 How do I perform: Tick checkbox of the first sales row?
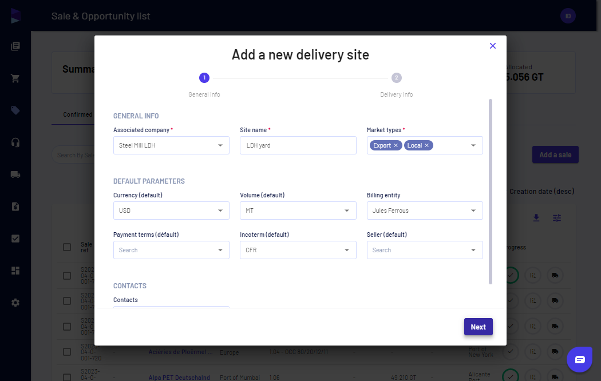(67, 276)
